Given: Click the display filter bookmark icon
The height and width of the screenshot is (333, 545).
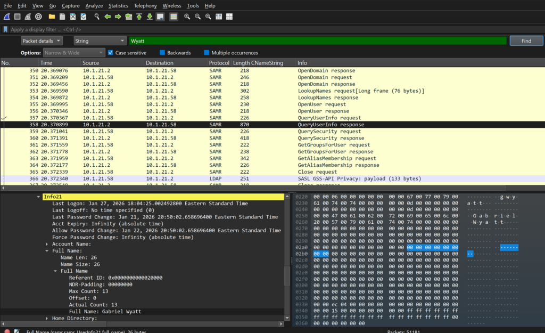Looking at the screenshot, I should [5, 29].
